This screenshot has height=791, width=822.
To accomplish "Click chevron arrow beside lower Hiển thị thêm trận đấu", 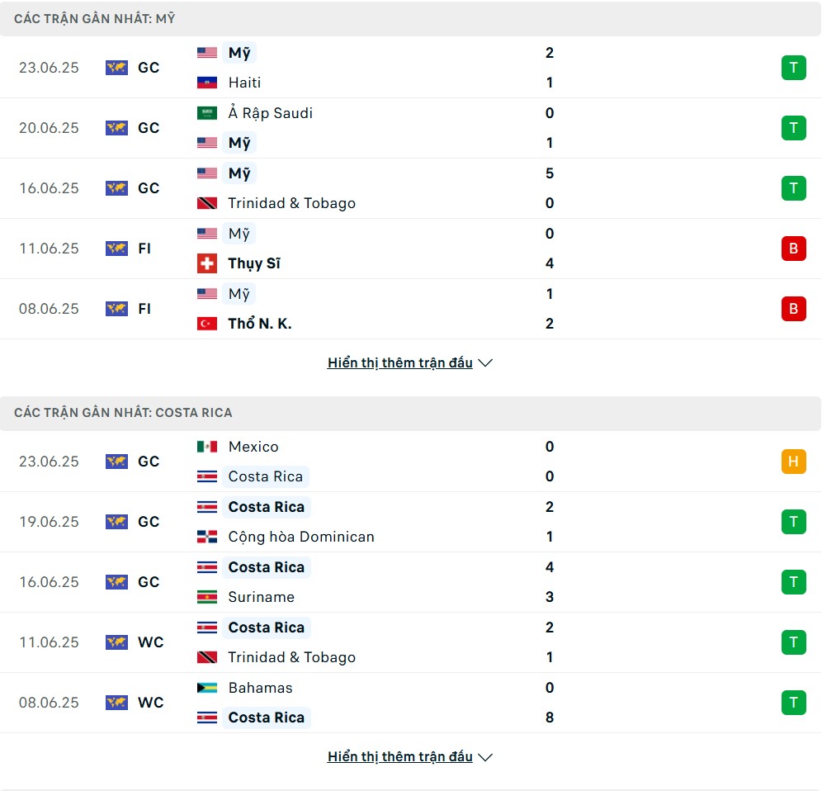I will tap(485, 757).
